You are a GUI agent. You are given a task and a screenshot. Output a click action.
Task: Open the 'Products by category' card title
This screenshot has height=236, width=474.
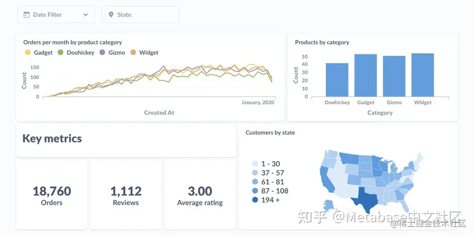[322, 42]
